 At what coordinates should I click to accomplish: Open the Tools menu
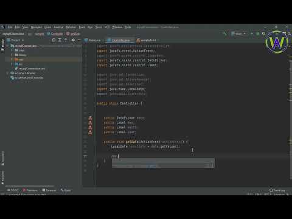point(99,27)
